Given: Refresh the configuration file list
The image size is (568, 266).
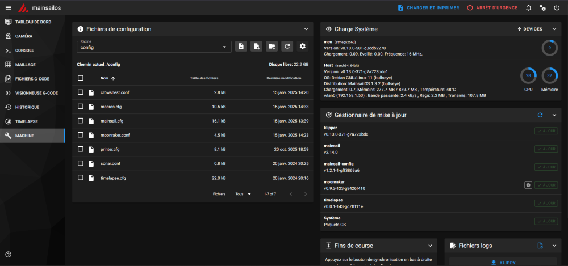Looking at the screenshot, I should pyautogui.click(x=287, y=47).
